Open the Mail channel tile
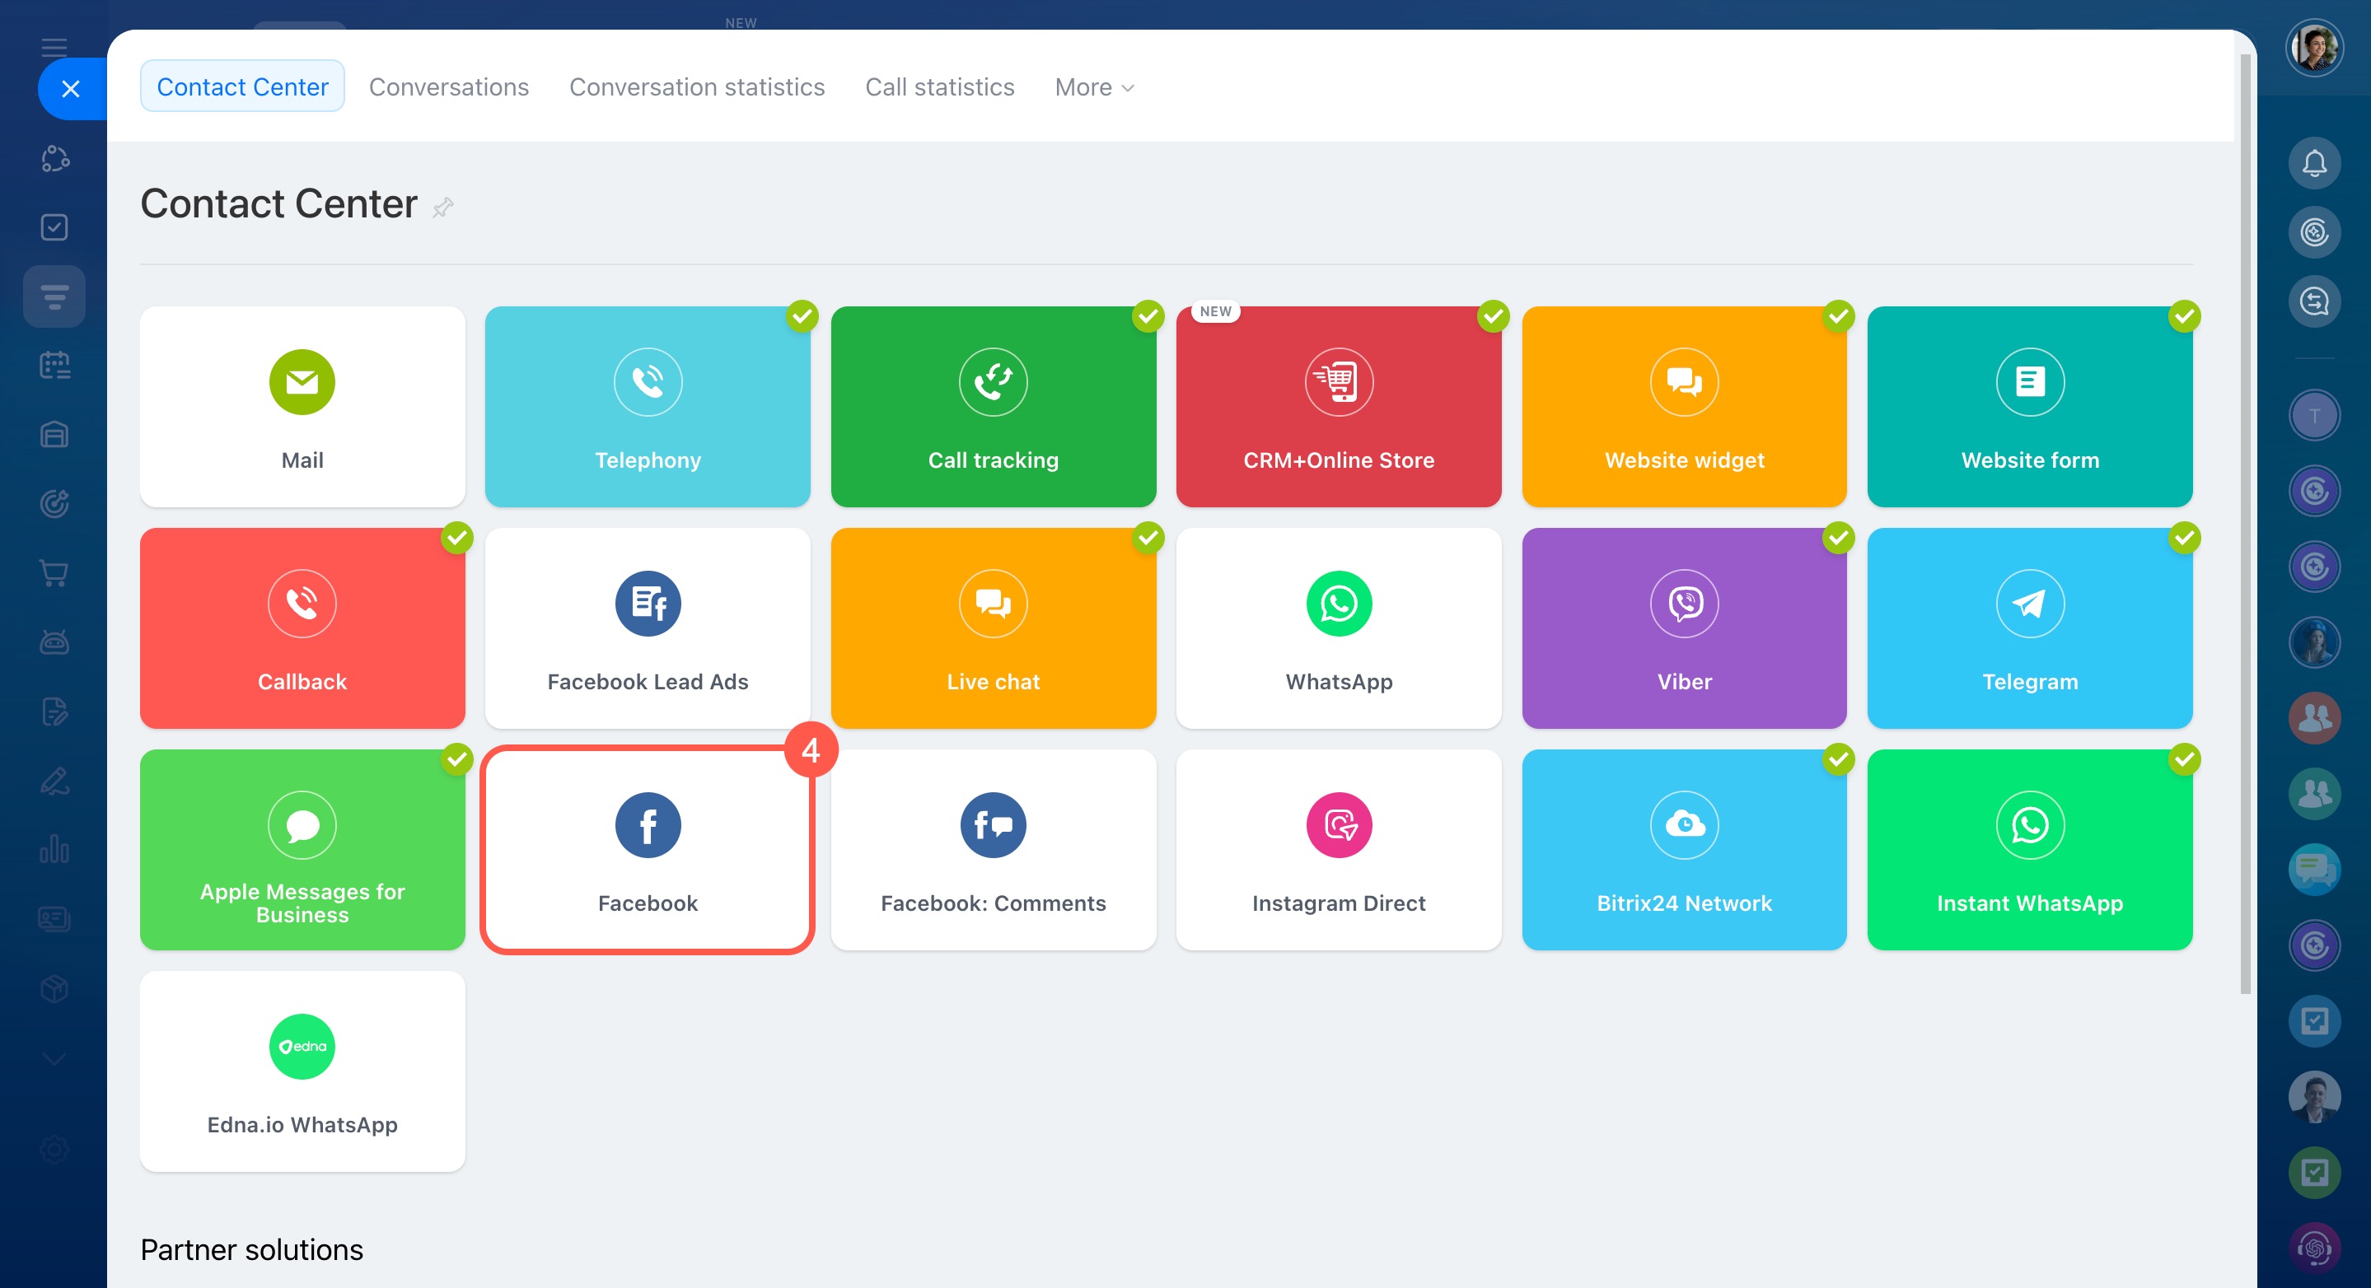 tap(302, 406)
